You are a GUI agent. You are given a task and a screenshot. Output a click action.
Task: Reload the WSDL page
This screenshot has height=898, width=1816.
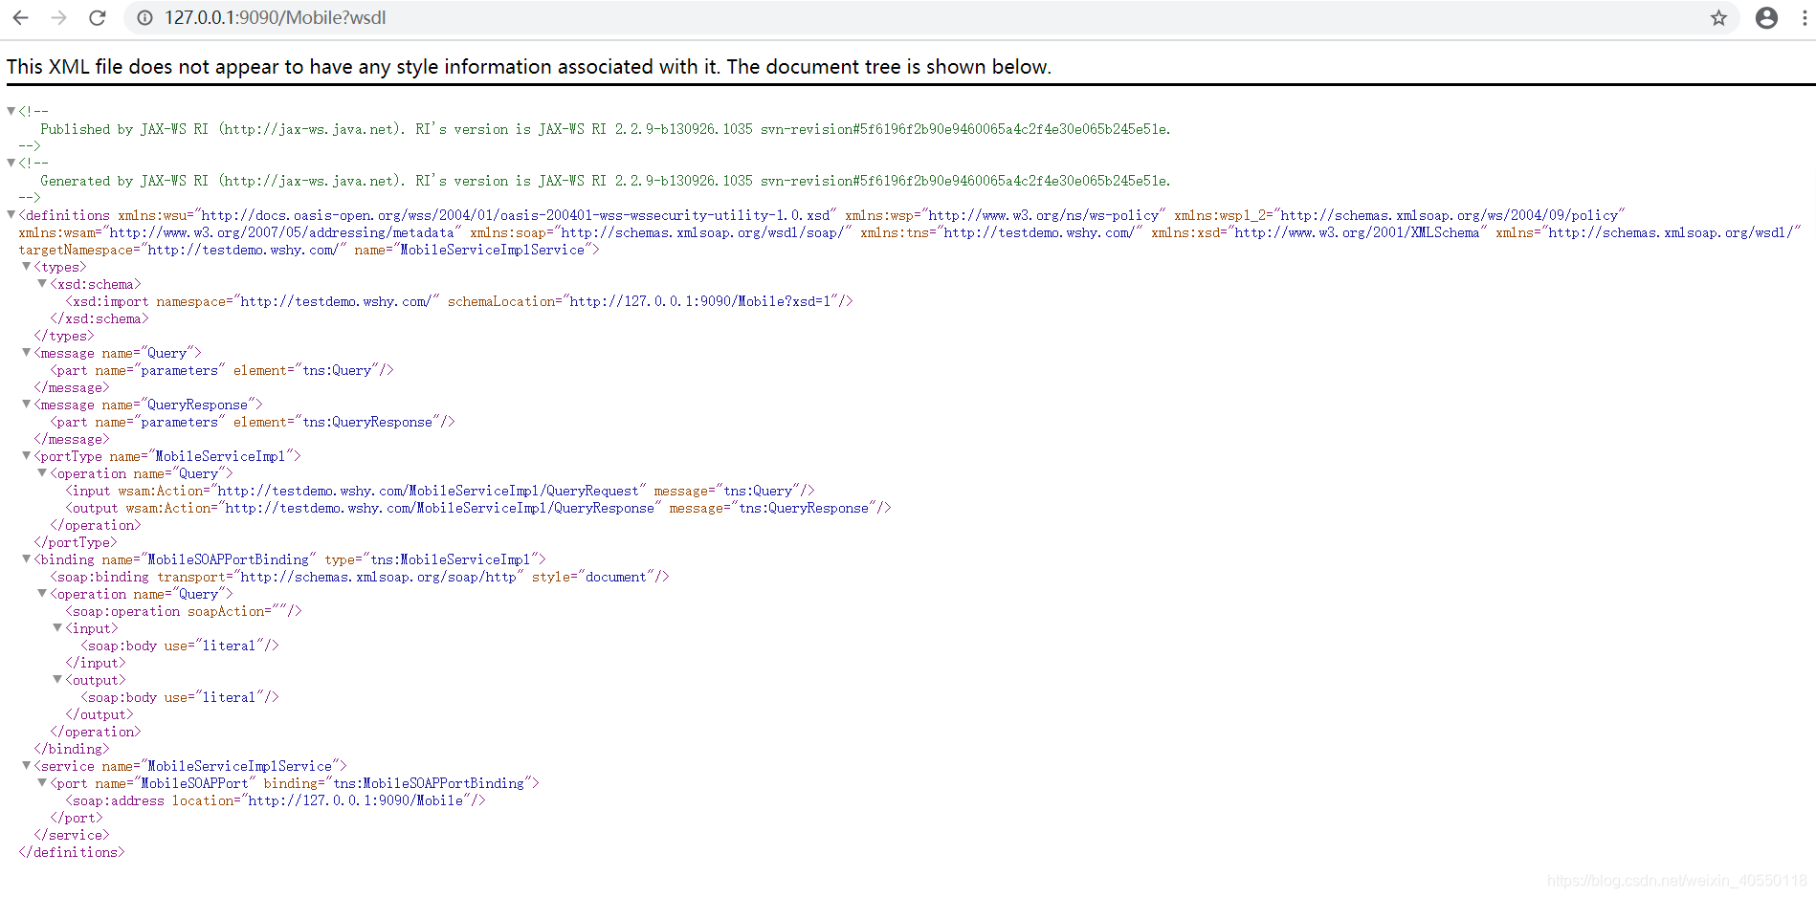[97, 18]
